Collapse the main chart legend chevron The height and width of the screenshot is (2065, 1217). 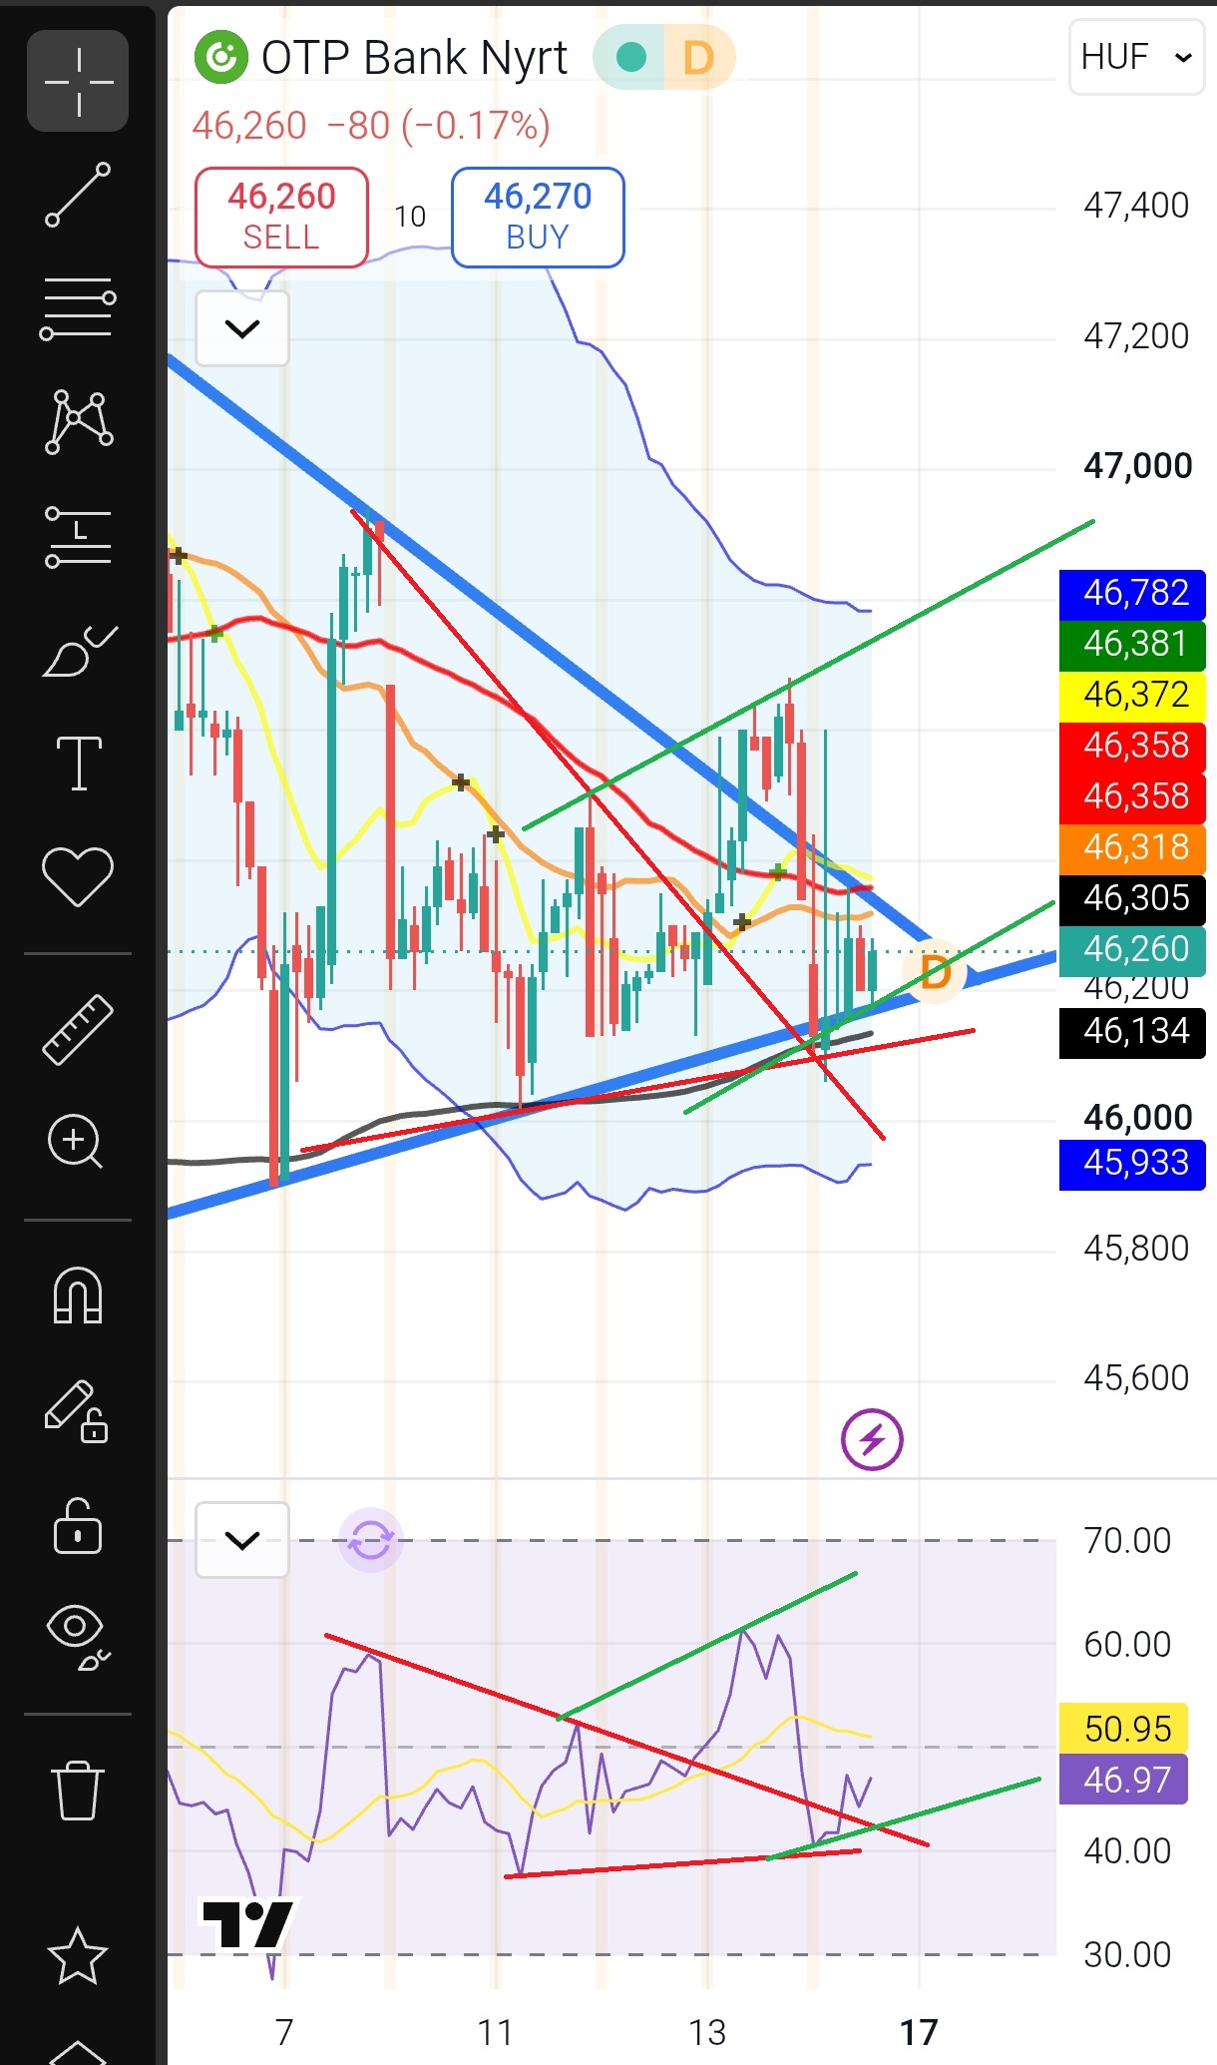(x=242, y=328)
